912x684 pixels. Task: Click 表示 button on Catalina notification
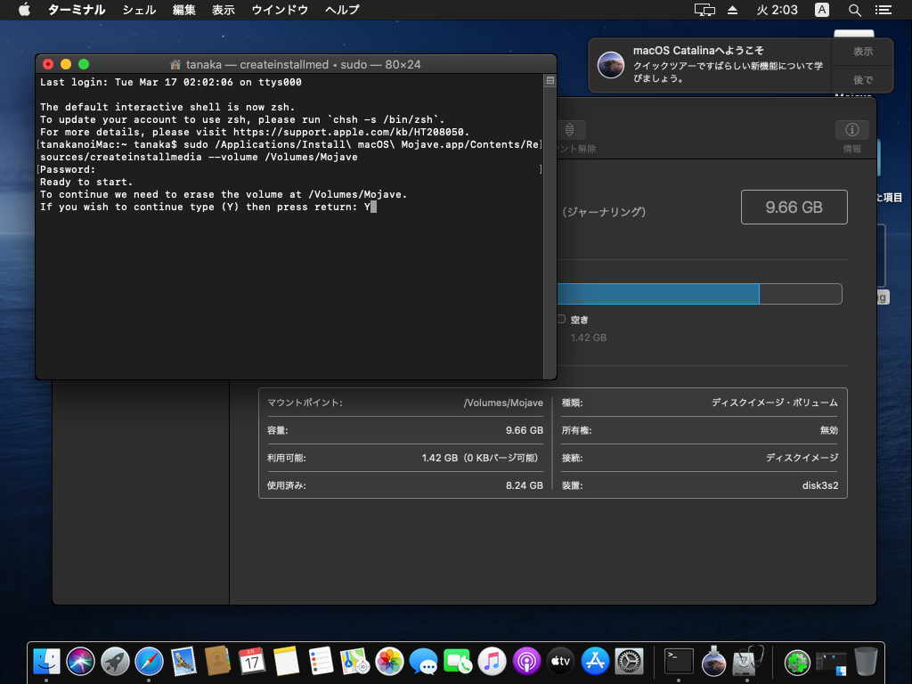pyautogui.click(x=862, y=51)
